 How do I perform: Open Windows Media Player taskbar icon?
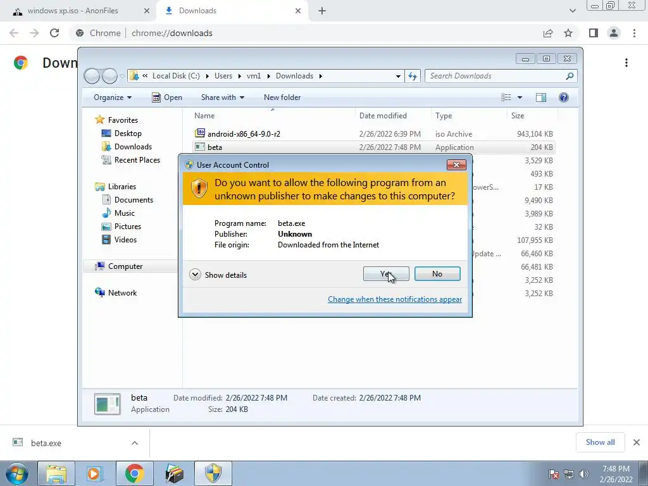[95, 473]
